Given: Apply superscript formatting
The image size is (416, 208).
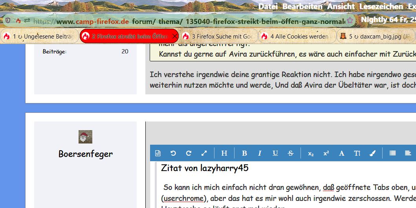Looking at the screenshot, I should (326, 153).
